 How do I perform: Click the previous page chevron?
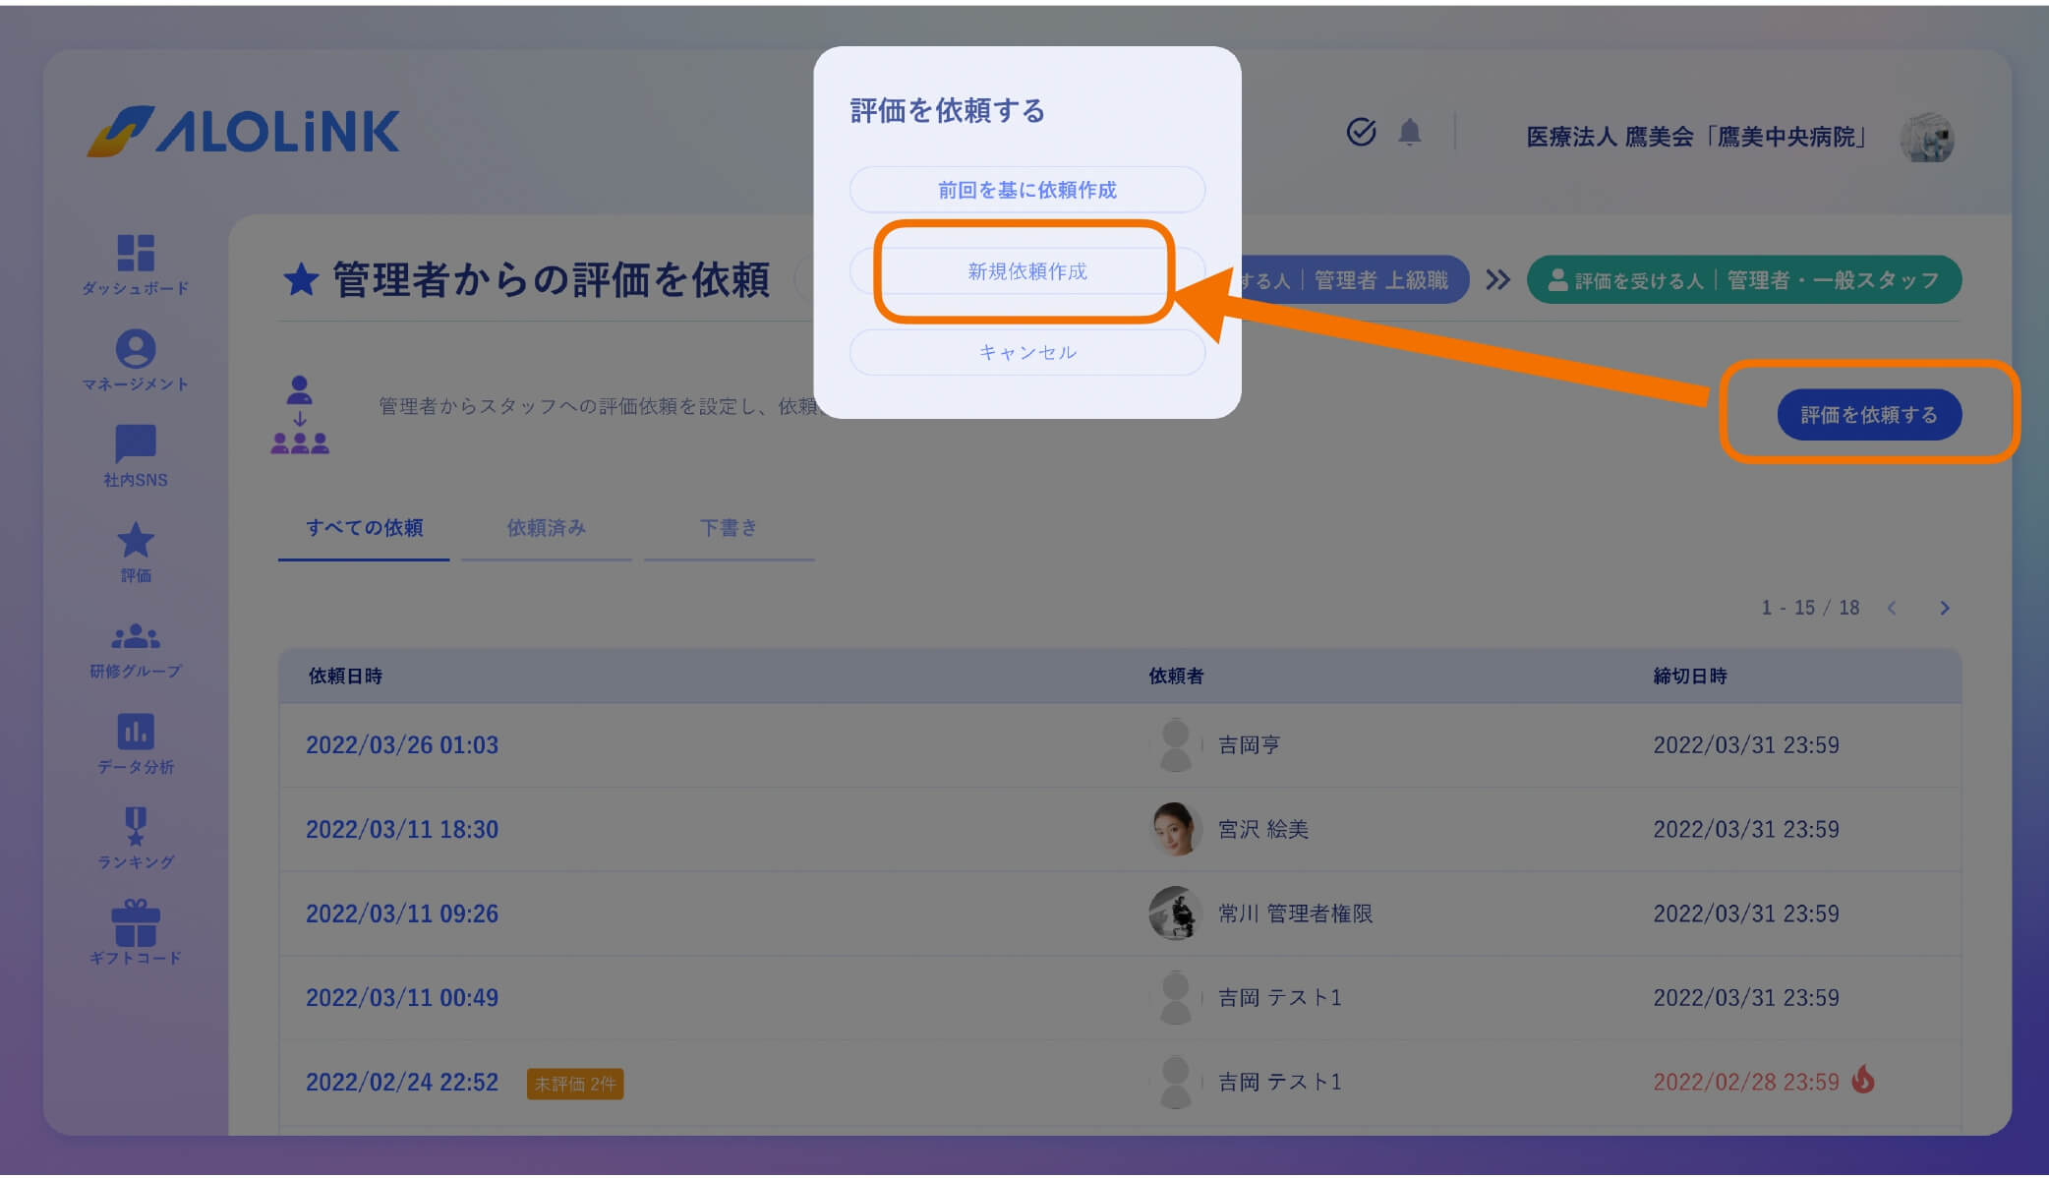coord(1893,608)
